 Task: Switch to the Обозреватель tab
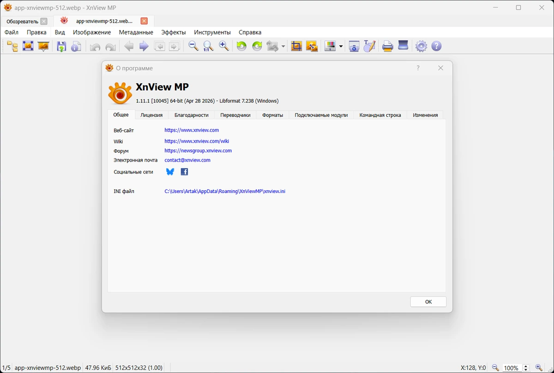tap(22, 21)
